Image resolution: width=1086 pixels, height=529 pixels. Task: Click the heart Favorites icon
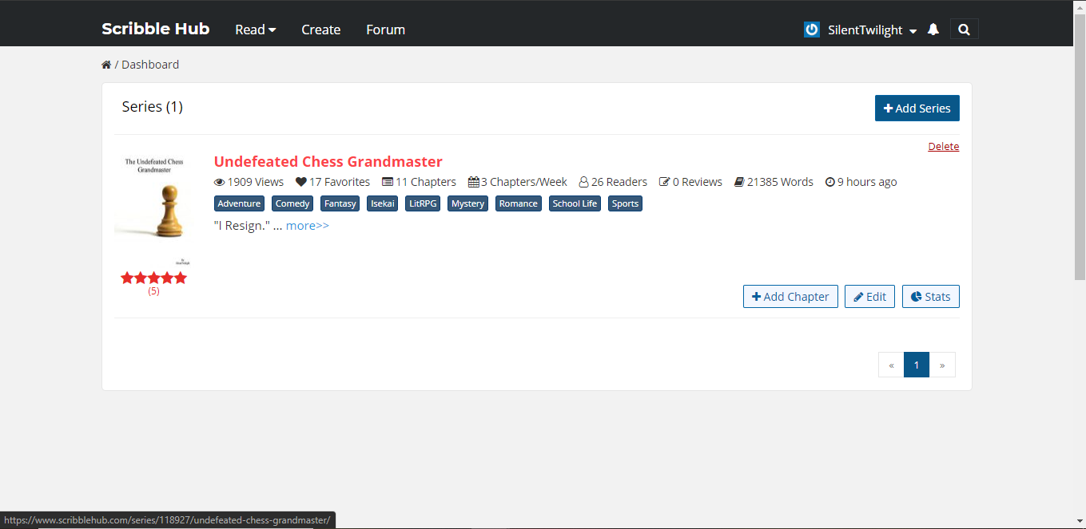(300, 182)
